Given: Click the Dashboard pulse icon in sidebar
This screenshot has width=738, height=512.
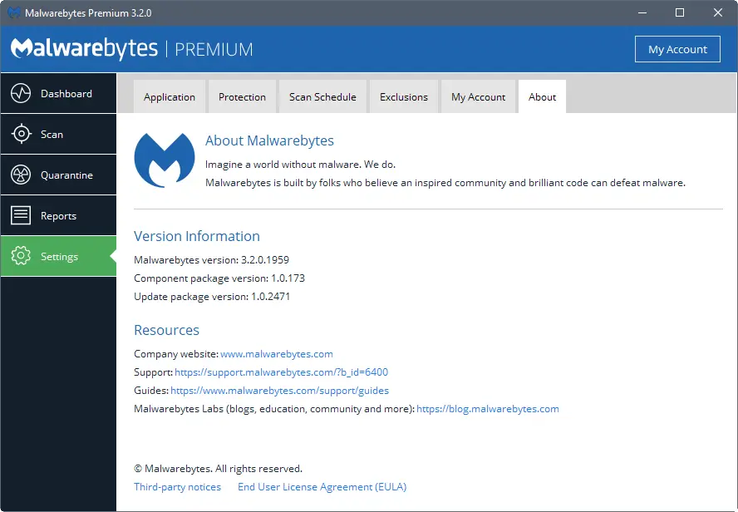Looking at the screenshot, I should [x=21, y=94].
